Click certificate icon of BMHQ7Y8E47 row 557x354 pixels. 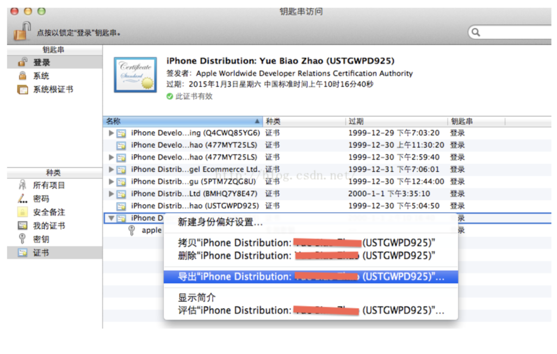121,194
